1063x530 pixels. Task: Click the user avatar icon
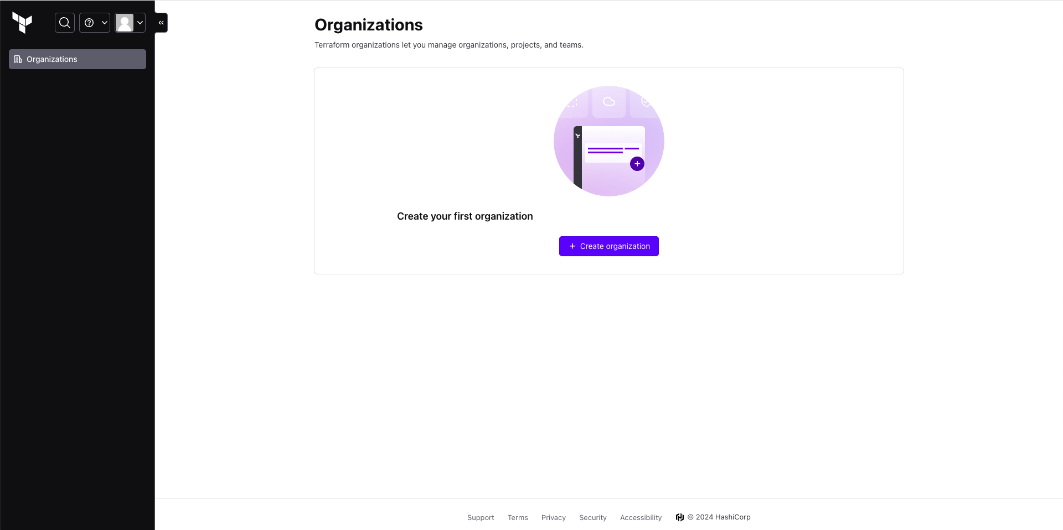point(125,23)
